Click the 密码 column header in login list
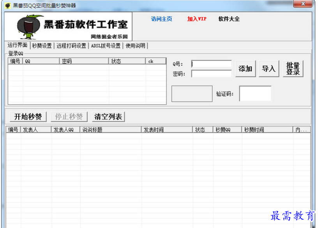This screenshot has width=318, height=228. [x=84, y=61]
